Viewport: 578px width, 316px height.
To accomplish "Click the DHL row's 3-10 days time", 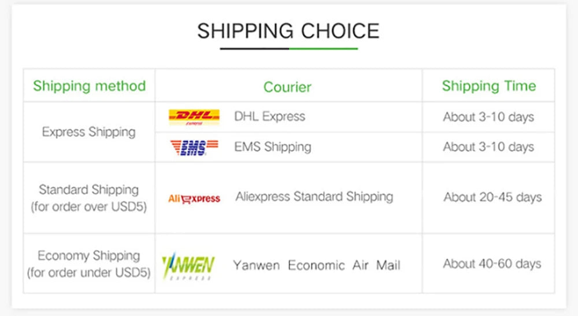I will tap(488, 117).
